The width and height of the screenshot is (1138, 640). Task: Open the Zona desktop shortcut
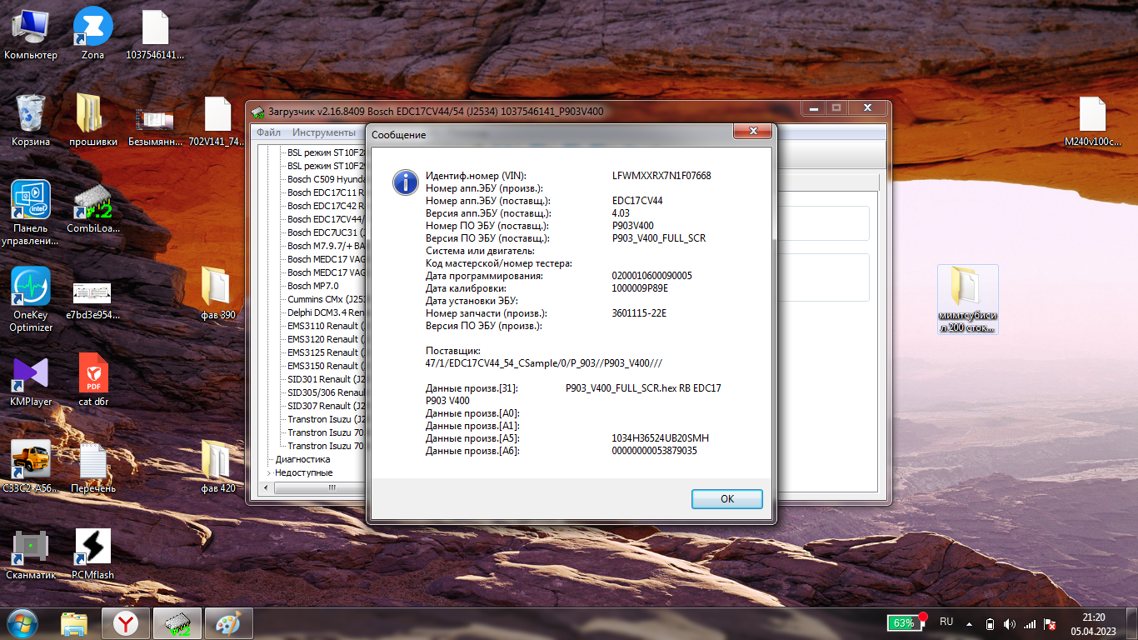[x=92, y=33]
